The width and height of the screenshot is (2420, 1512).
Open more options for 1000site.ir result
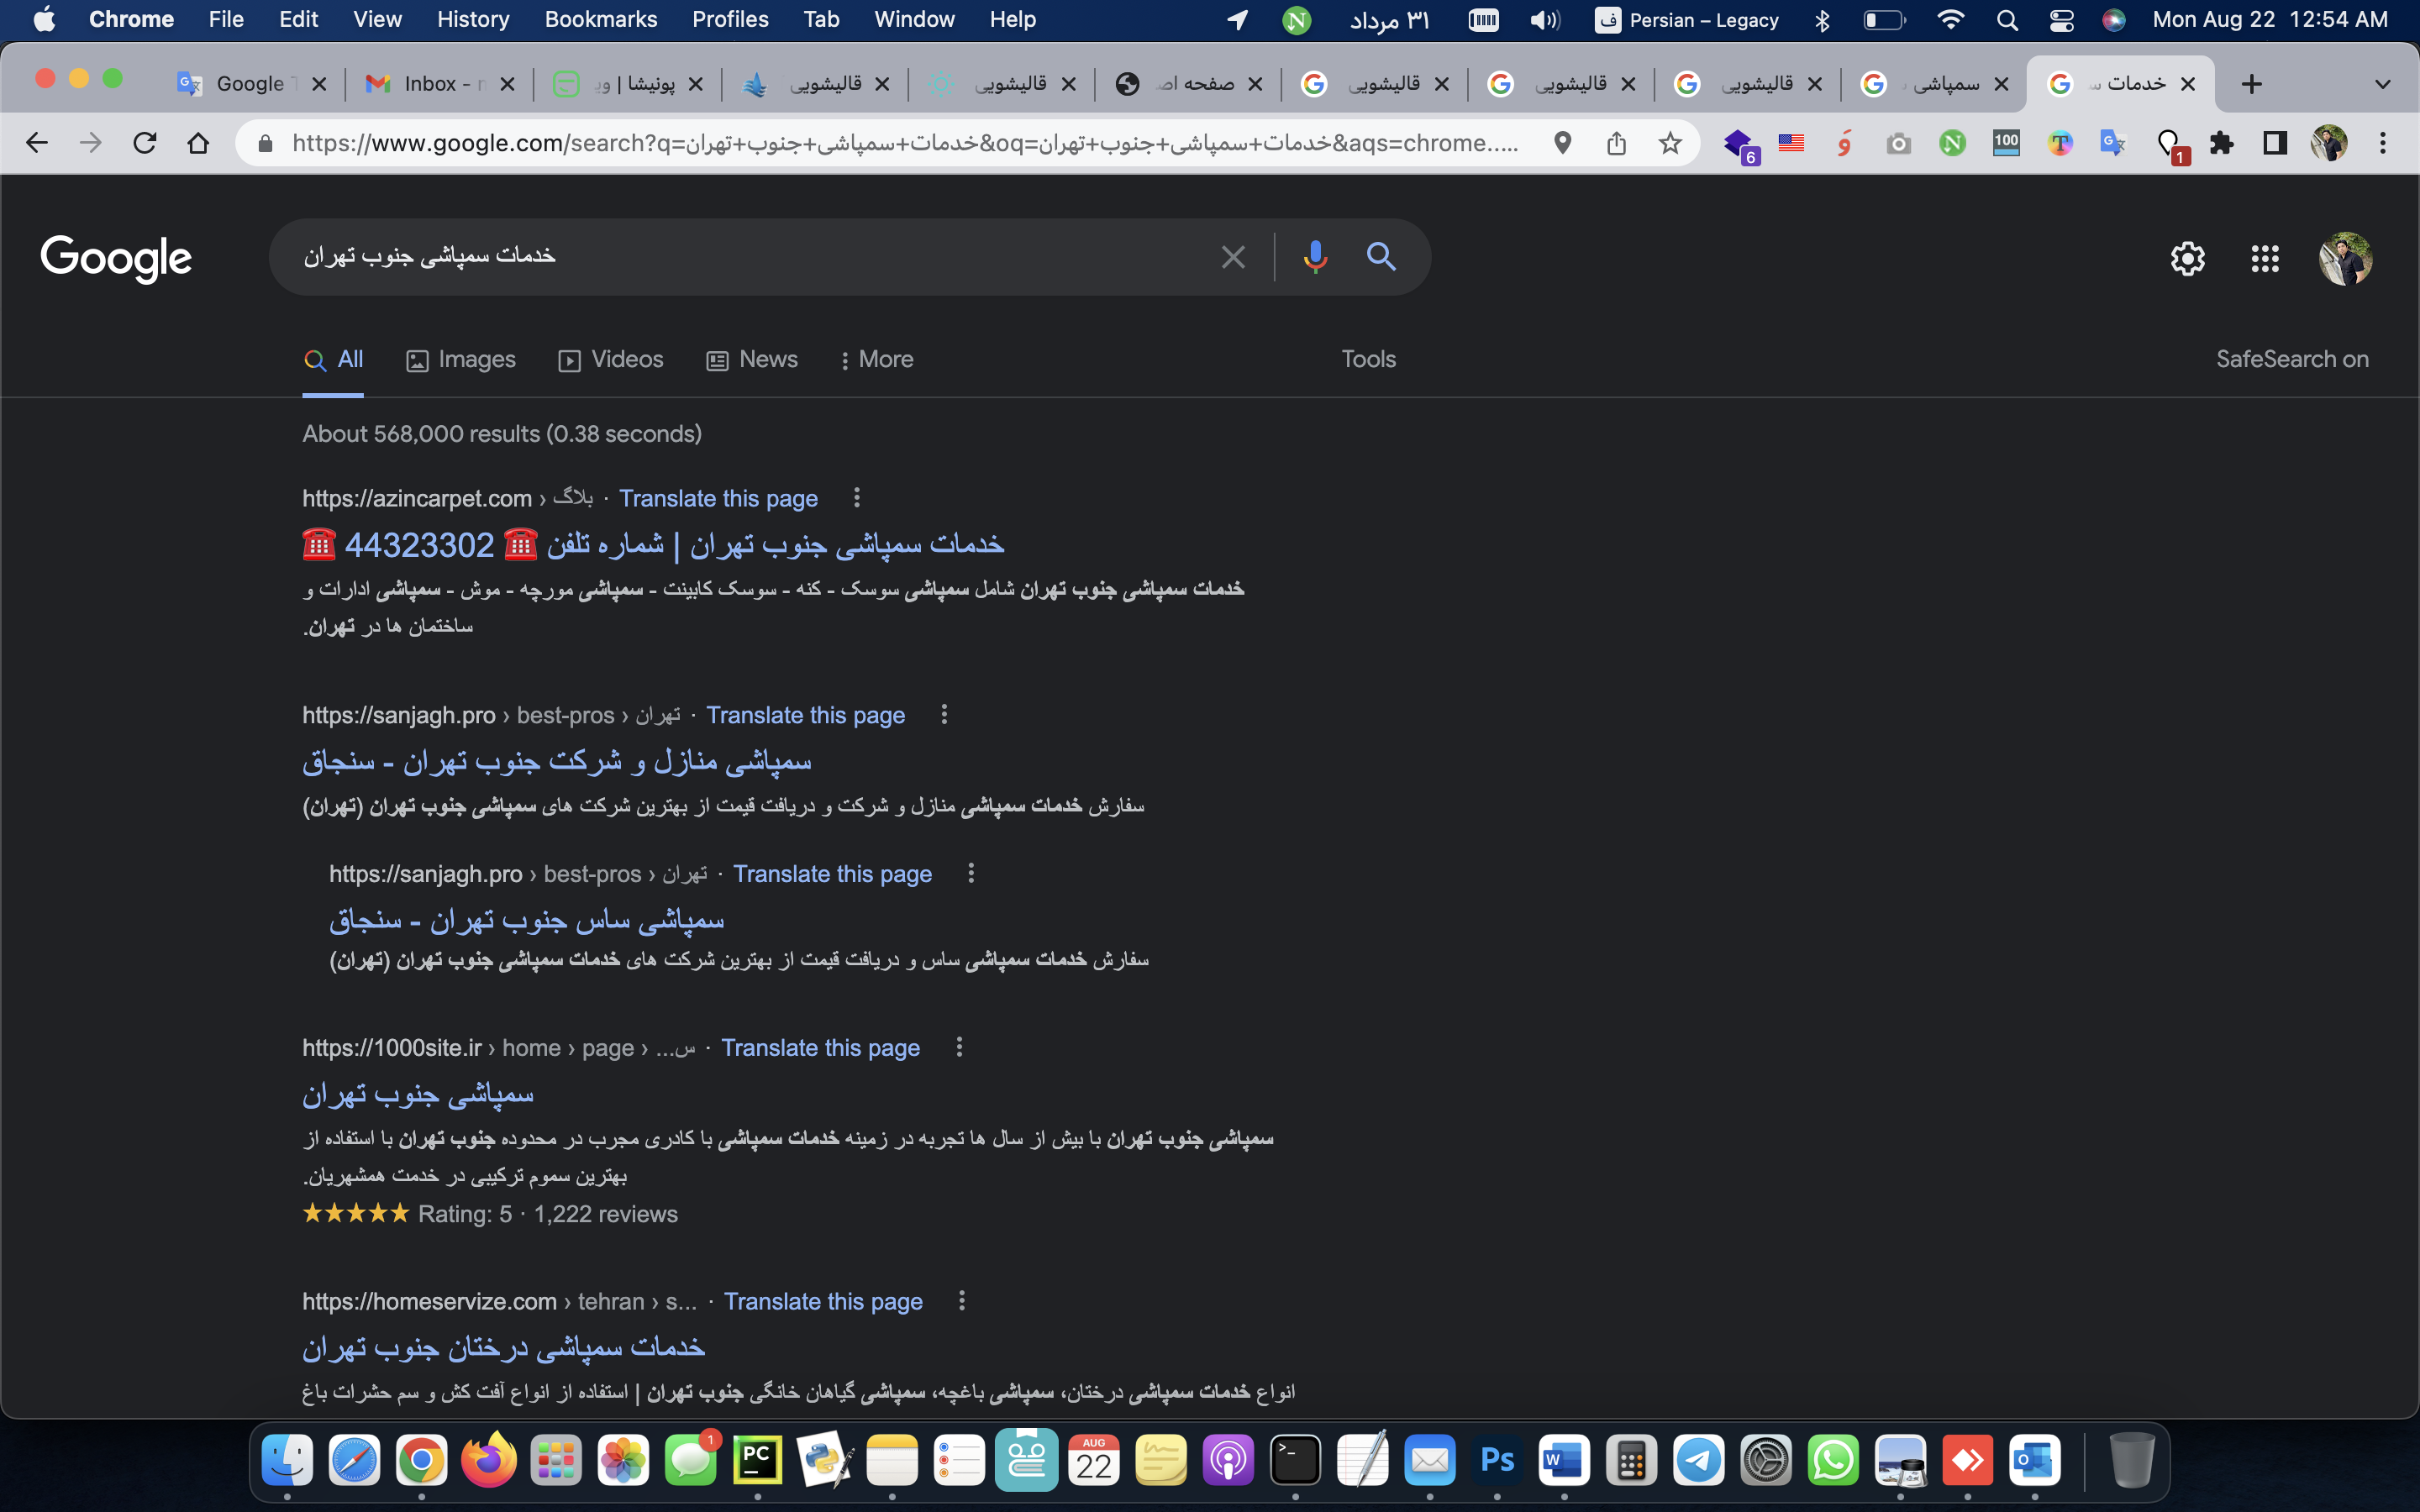tap(959, 1046)
